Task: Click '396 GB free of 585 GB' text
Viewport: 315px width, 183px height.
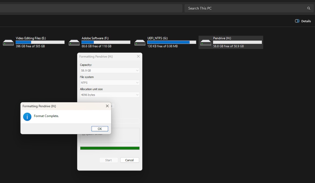Action: [x=30, y=46]
